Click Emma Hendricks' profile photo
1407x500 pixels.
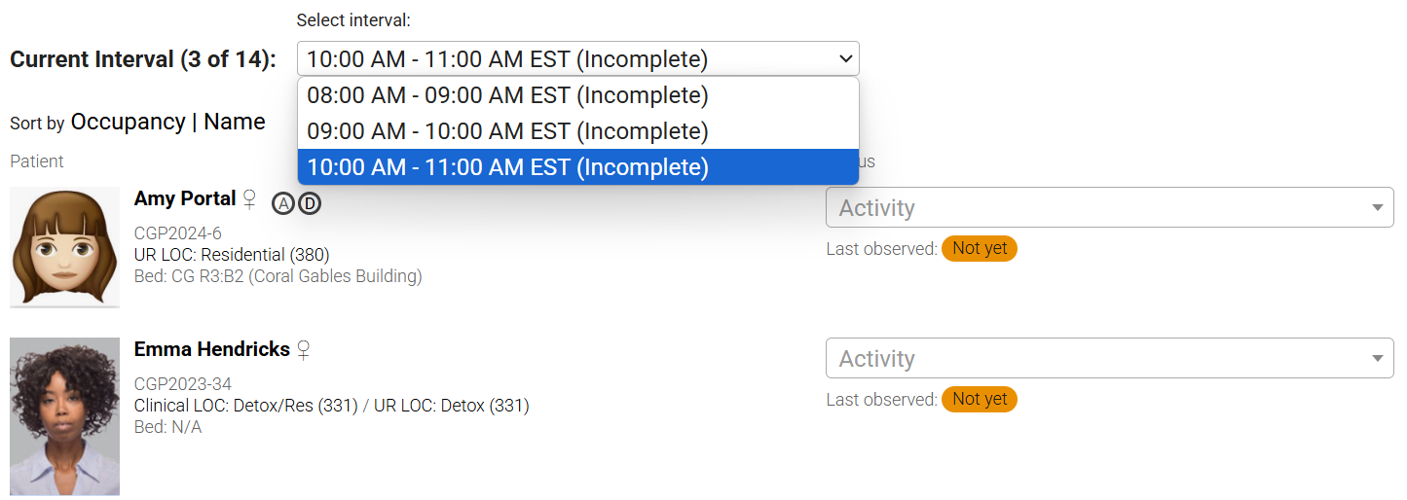click(64, 416)
